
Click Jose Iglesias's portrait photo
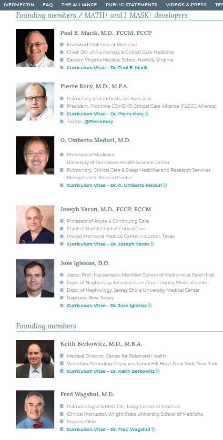(x=35, y=278)
